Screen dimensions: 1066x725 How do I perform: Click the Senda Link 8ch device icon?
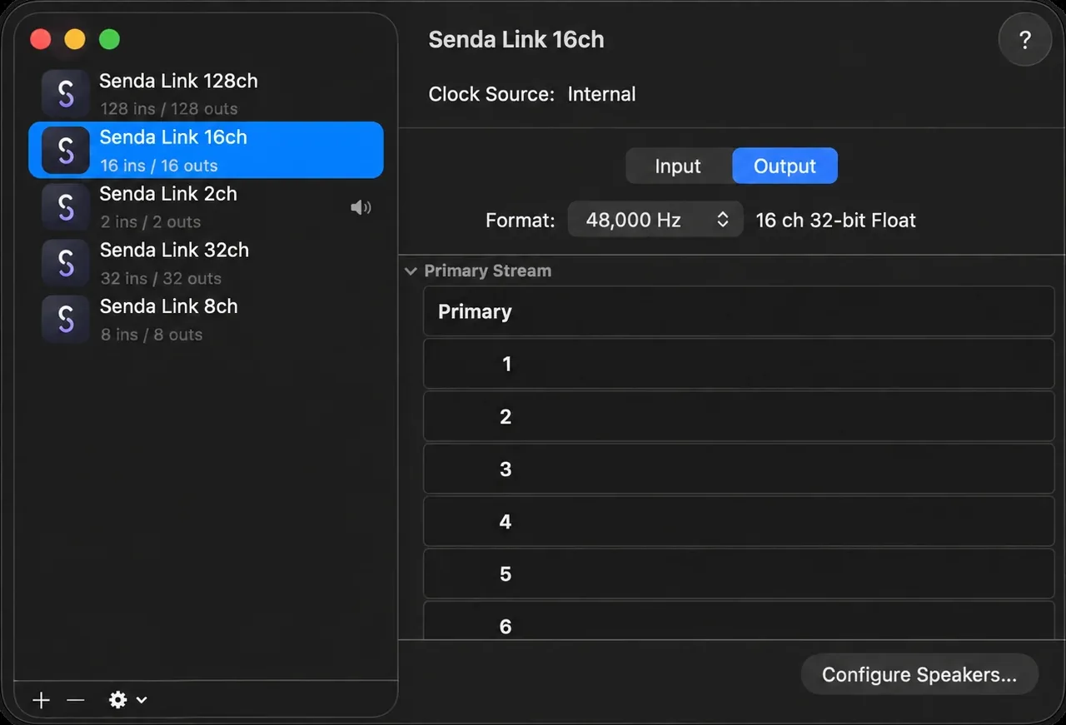click(x=66, y=320)
